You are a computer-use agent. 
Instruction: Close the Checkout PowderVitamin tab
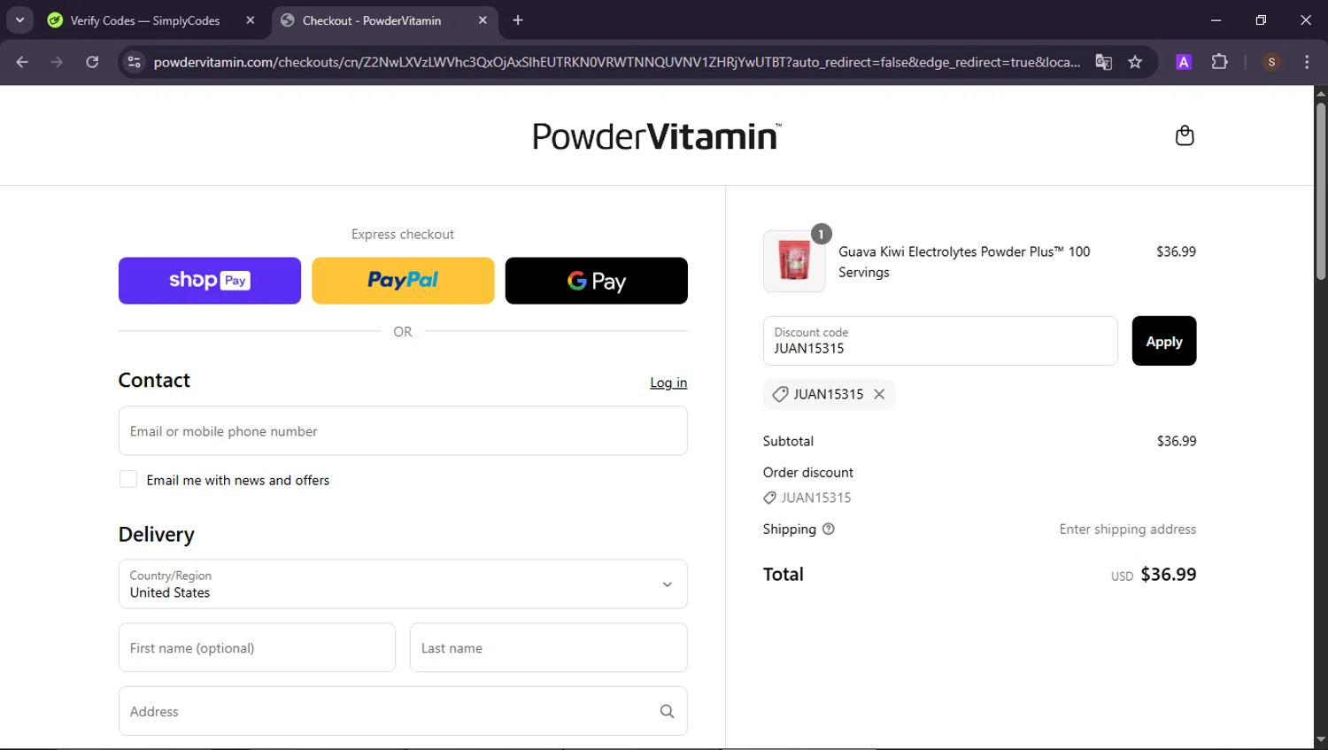(x=483, y=20)
